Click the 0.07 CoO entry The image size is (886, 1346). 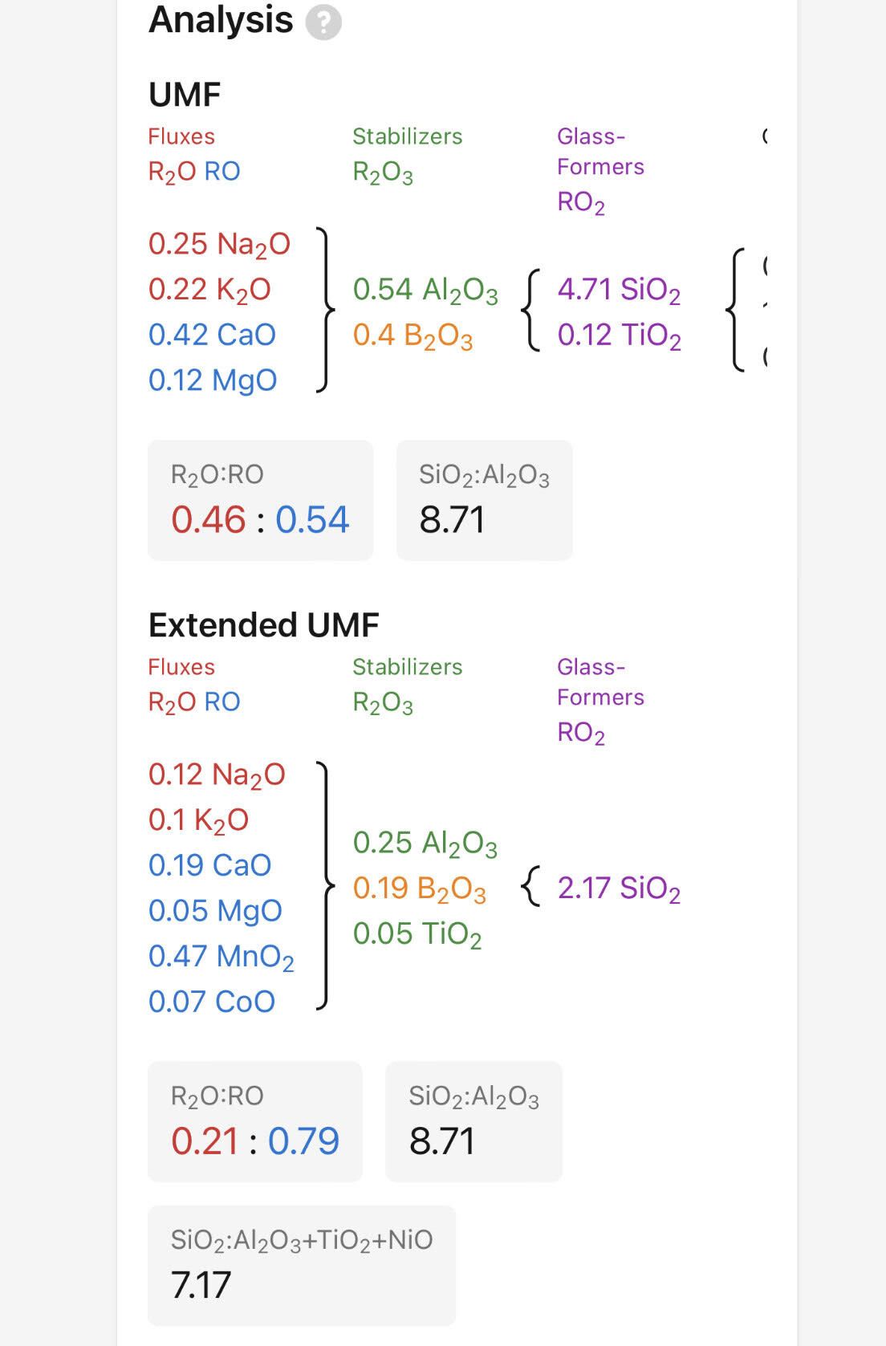coord(212,1002)
